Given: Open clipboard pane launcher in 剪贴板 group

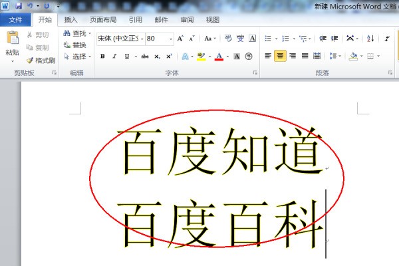Looking at the screenshot, I should click(x=55, y=72).
